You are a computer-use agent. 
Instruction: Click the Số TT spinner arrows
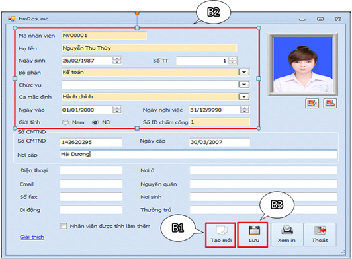pos(232,61)
